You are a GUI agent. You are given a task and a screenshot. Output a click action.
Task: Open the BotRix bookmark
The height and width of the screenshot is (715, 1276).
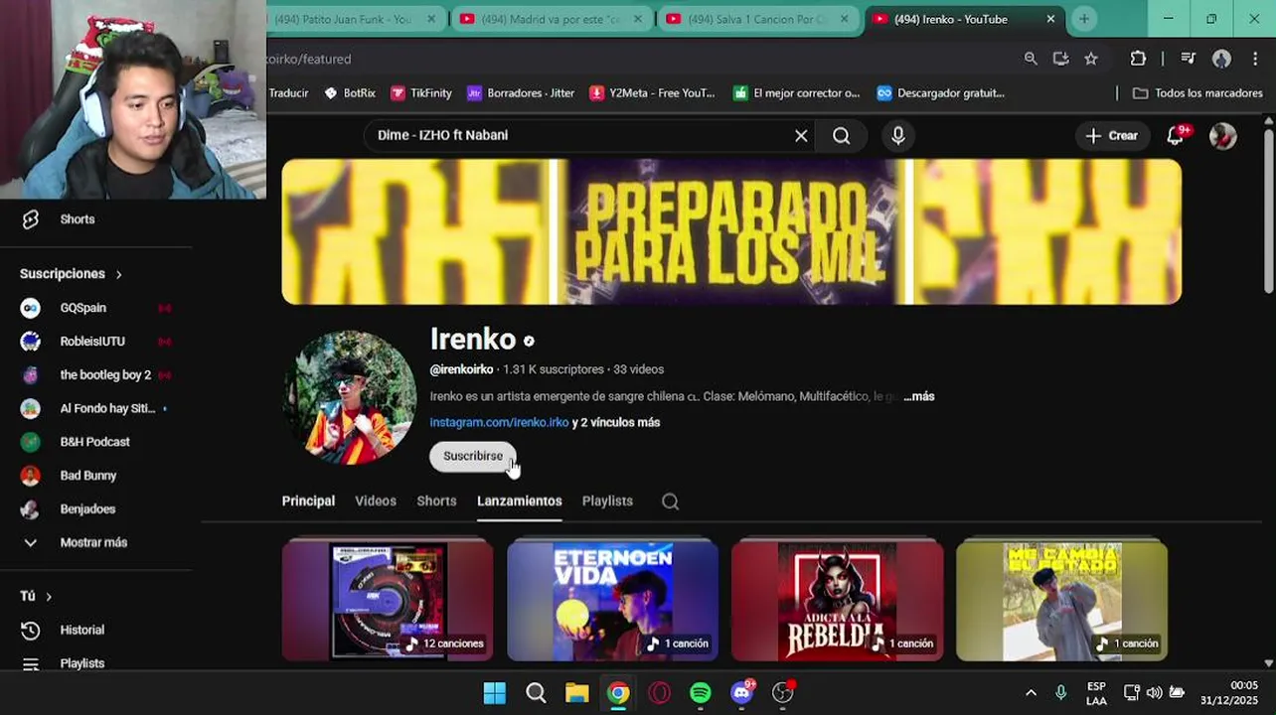pos(350,93)
